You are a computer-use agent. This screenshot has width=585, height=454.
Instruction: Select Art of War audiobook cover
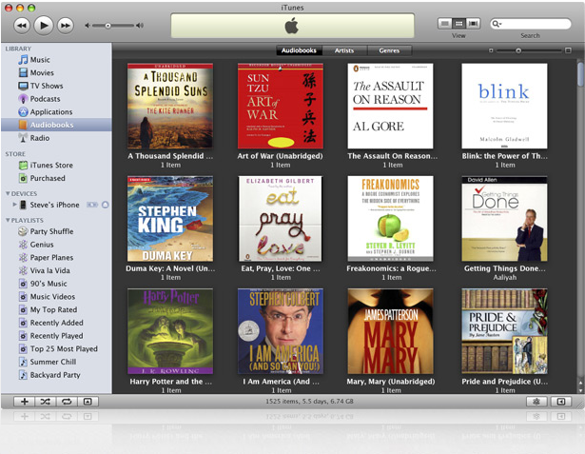281,106
